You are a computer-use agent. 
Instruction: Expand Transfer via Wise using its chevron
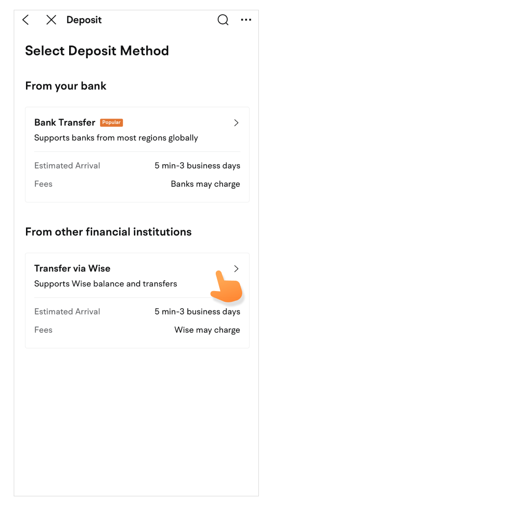click(x=236, y=269)
